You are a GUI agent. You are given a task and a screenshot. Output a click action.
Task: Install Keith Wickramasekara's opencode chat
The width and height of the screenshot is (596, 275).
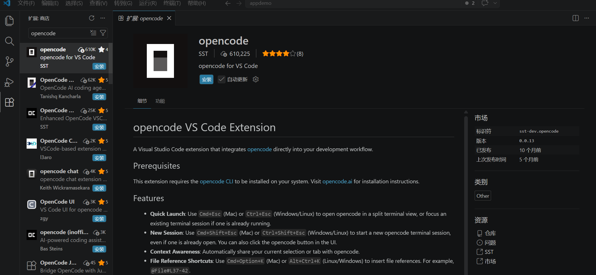coord(99,188)
